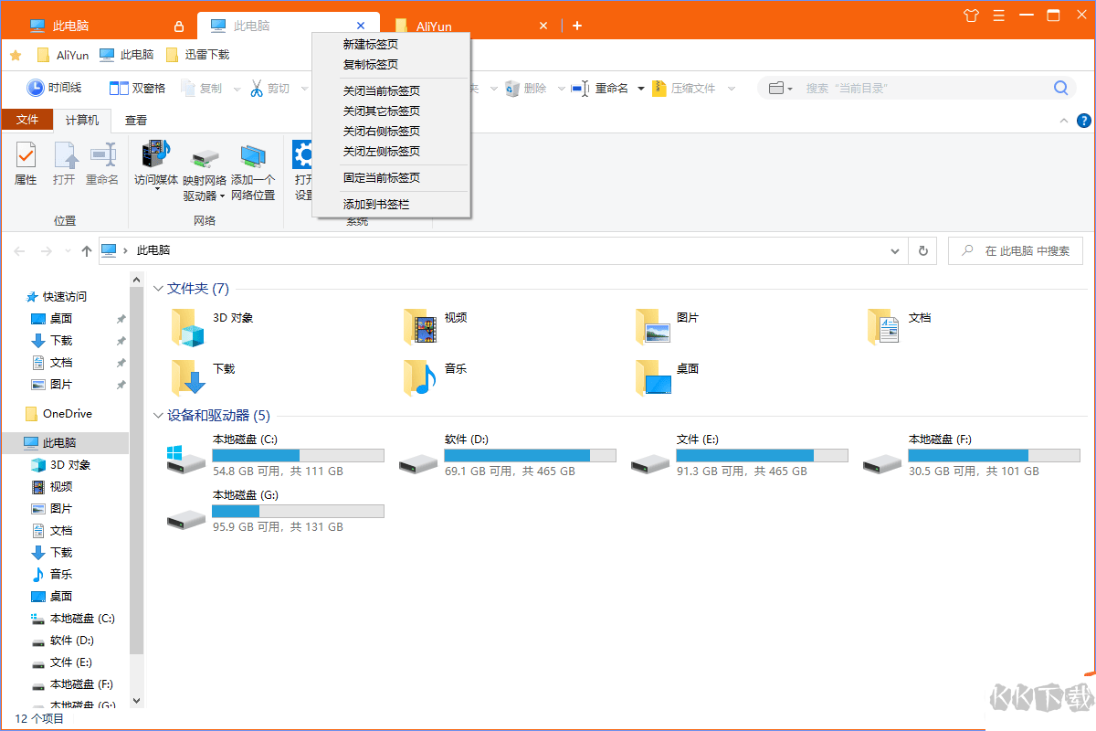Click the 本地磁盘 (F:) usage bar
This screenshot has width=1096, height=731.
[995, 455]
